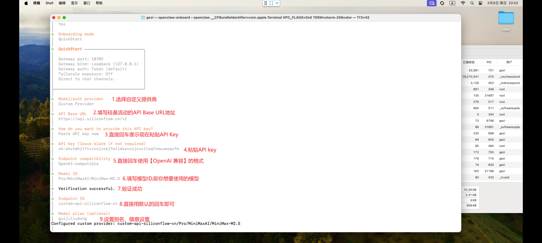Image resolution: width=542 pixels, height=243 pixels.
Task: Click the model alias 'guijiliudong' text
Action: click(x=73, y=218)
